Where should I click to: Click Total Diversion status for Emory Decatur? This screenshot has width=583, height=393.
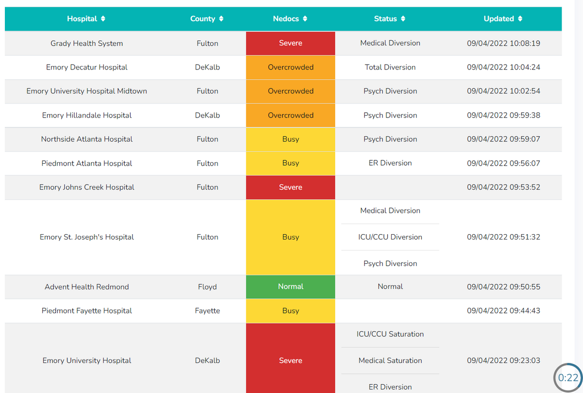coord(390,68)
